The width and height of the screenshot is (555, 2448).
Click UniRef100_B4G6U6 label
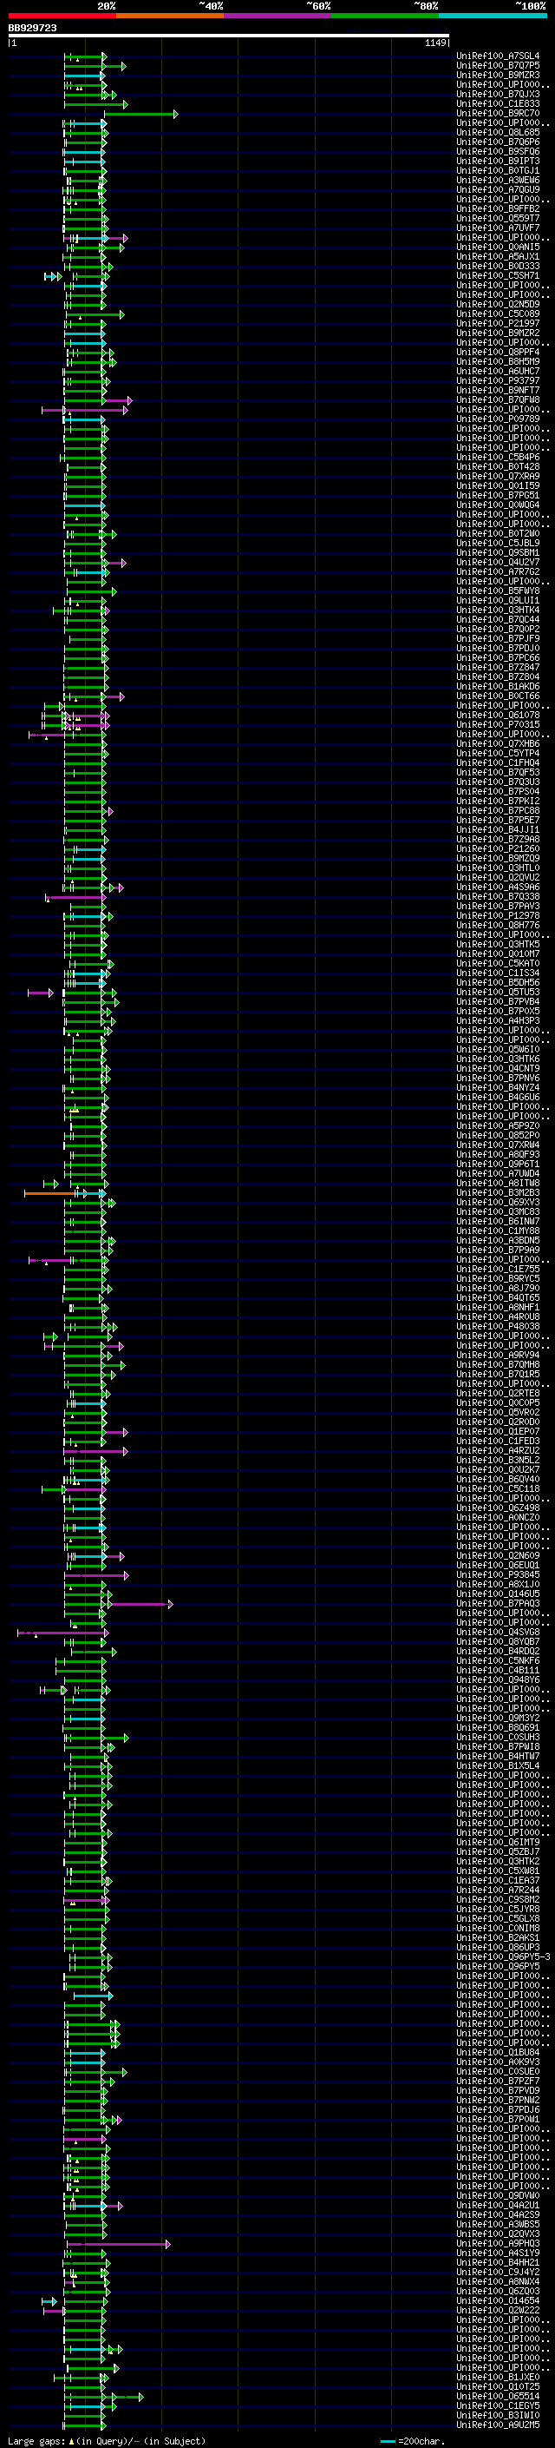(498, 1098)
